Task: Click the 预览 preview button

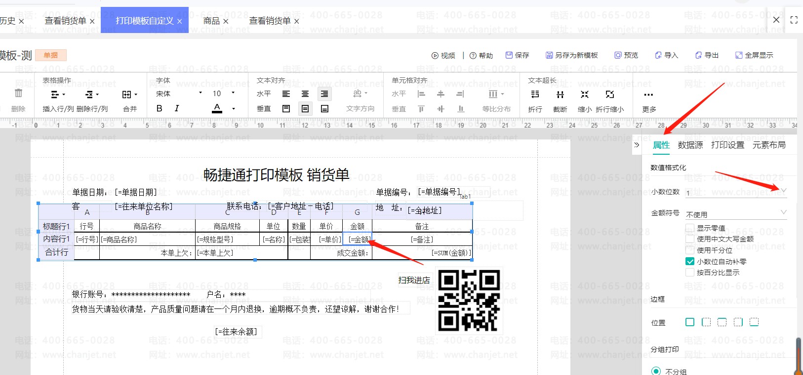Action: [x=626, y=55]
